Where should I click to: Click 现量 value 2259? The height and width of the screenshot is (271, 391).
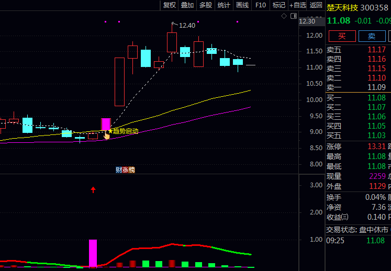(377, 176)
